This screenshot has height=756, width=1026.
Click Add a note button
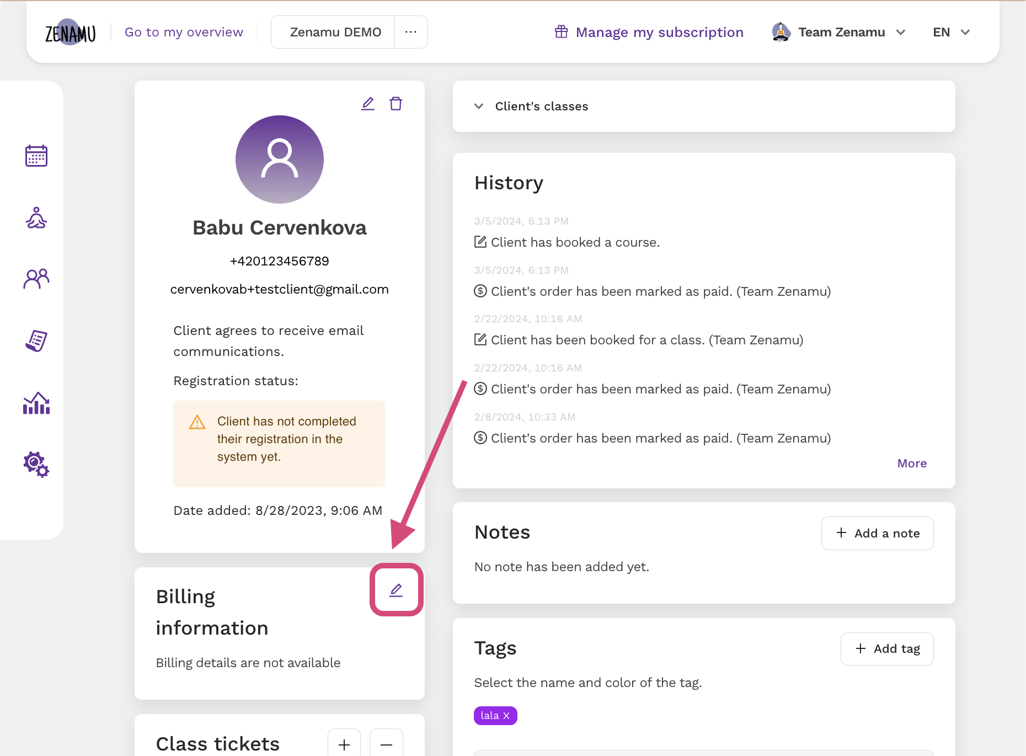click(x=877, y=533)
